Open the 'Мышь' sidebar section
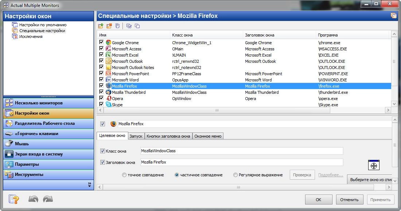Viewport: 401px width, 211px height. click(48, 144)
